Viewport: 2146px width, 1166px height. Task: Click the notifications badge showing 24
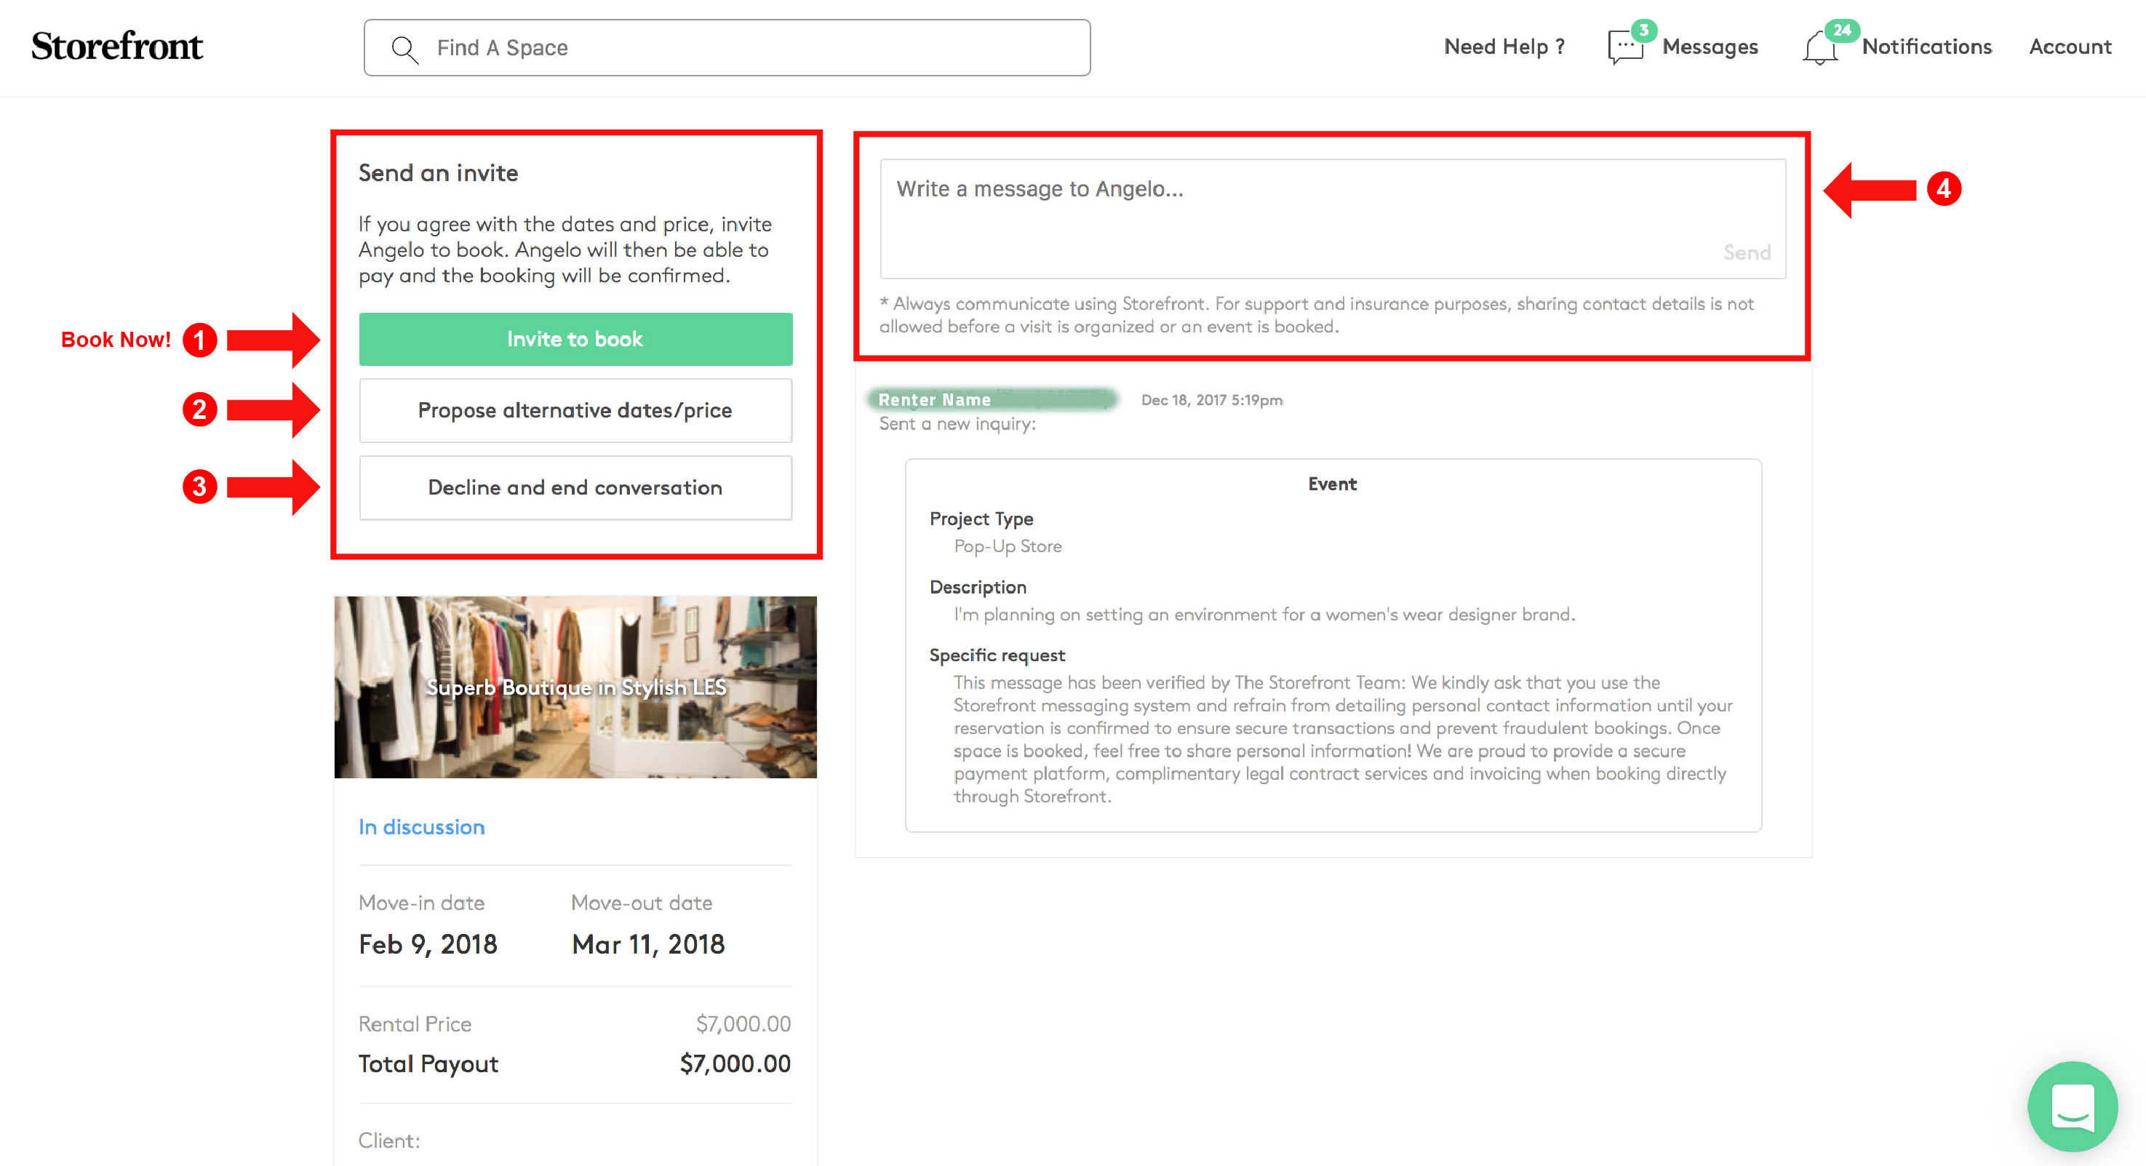point(1842,30)
